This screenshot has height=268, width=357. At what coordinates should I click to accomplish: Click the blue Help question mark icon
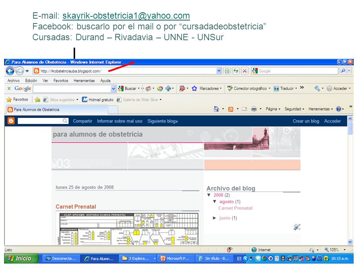tap(338, 109)
